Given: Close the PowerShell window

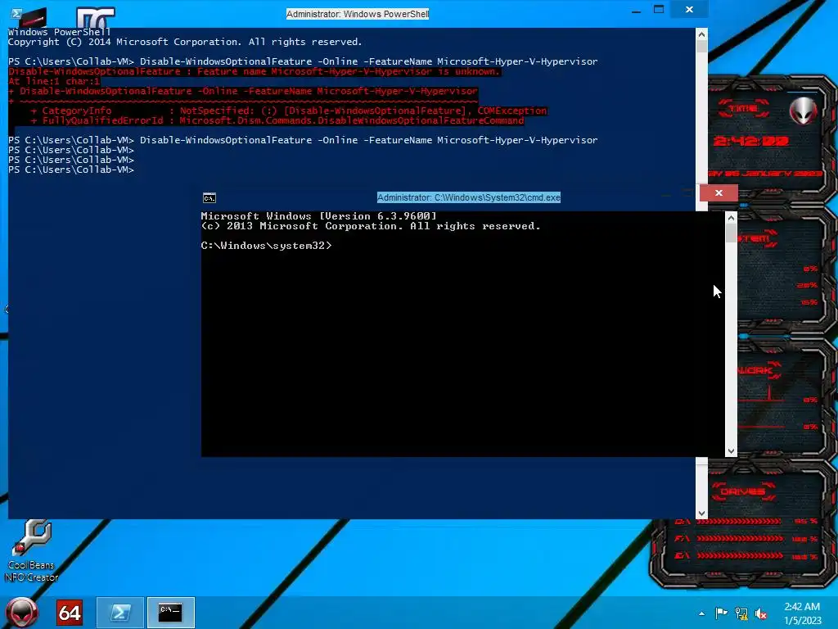Looking at the screenshot, I should click(689, 10).
